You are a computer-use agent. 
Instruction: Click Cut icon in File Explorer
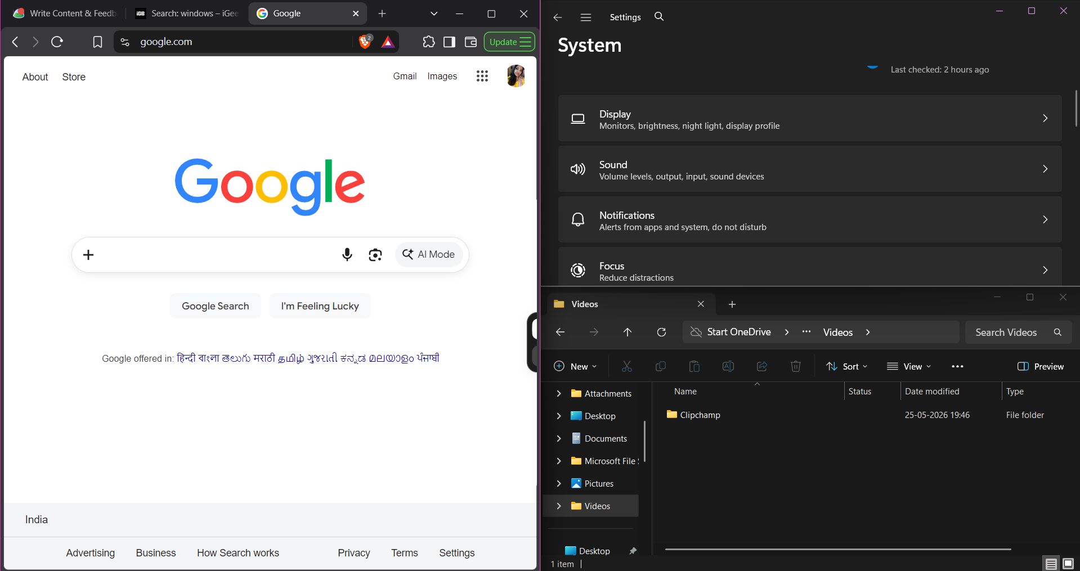click(627, 366)
